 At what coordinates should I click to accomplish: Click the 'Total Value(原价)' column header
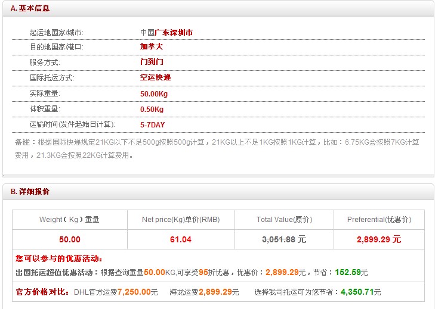point(284,220)
